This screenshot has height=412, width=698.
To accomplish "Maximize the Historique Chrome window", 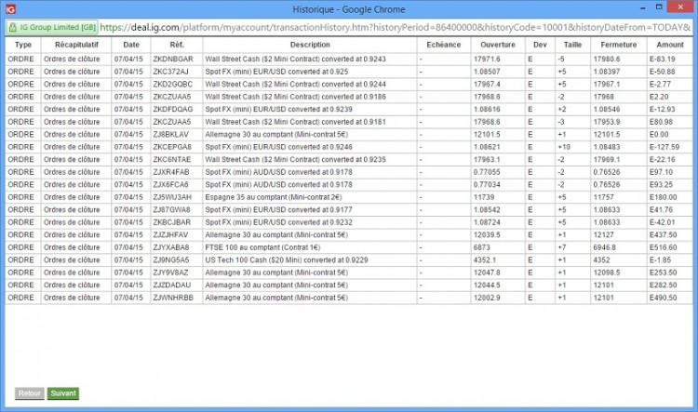I will click(659, 7).
